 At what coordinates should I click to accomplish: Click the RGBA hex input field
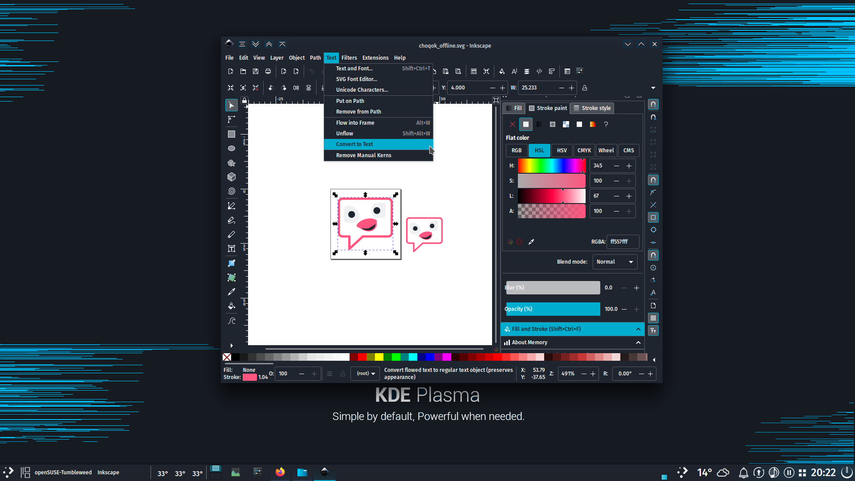(x=623, y=242)
